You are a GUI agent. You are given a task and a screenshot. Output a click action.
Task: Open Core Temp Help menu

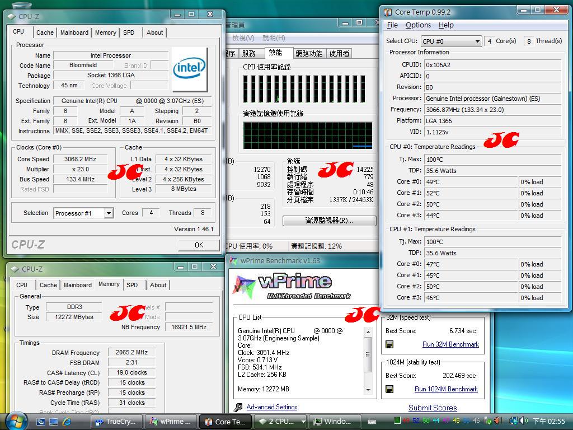click(x=446, y=25)
